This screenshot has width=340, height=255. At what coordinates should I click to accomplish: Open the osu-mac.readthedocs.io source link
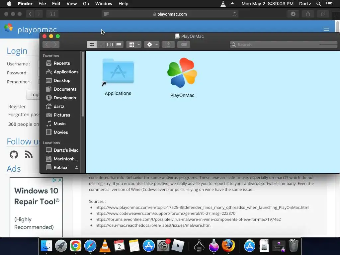[153, 225]
